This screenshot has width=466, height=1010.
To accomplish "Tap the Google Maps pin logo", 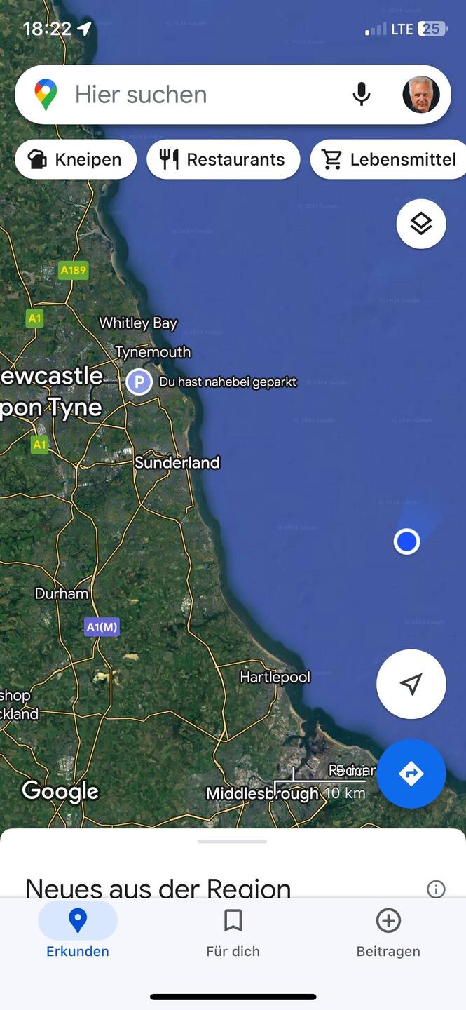I will point(46,95).
